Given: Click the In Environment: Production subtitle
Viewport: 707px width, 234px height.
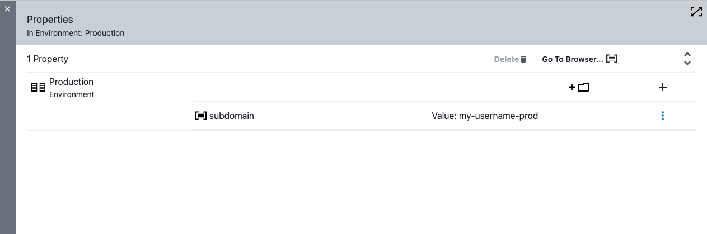Looking at the screenshot, I should (76, 33).
